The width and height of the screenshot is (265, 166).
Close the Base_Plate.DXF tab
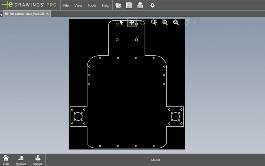point(48,14)
